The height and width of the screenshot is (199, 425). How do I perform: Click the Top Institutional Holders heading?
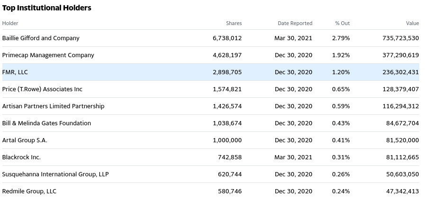[47, 8]
